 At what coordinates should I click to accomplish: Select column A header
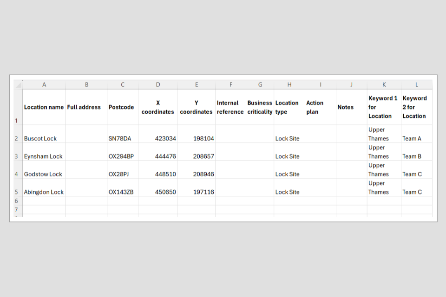tap(44, 84)
